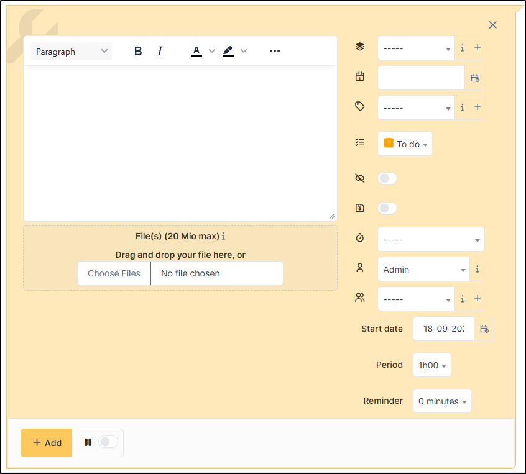The height and width of the screenshot is (474, 526).
Task: Toggle the pause switch next to Add
Action: click(x=108, y=442)
